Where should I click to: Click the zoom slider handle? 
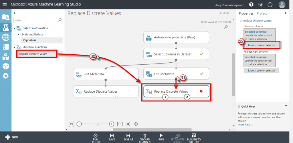tap(98, 124)
